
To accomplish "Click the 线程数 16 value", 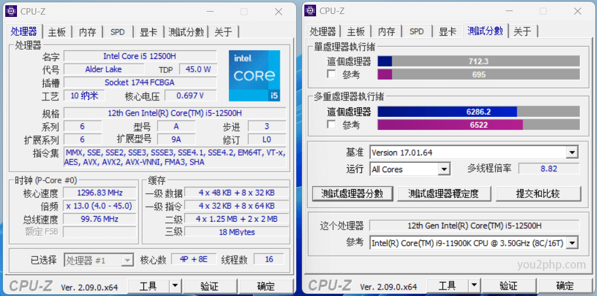I will tap(269, 260).
